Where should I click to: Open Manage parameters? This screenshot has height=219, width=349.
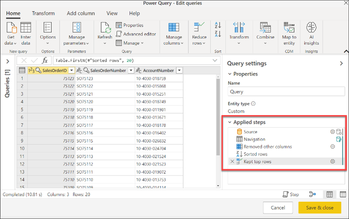pyautogui.click(x=76, y=34)
